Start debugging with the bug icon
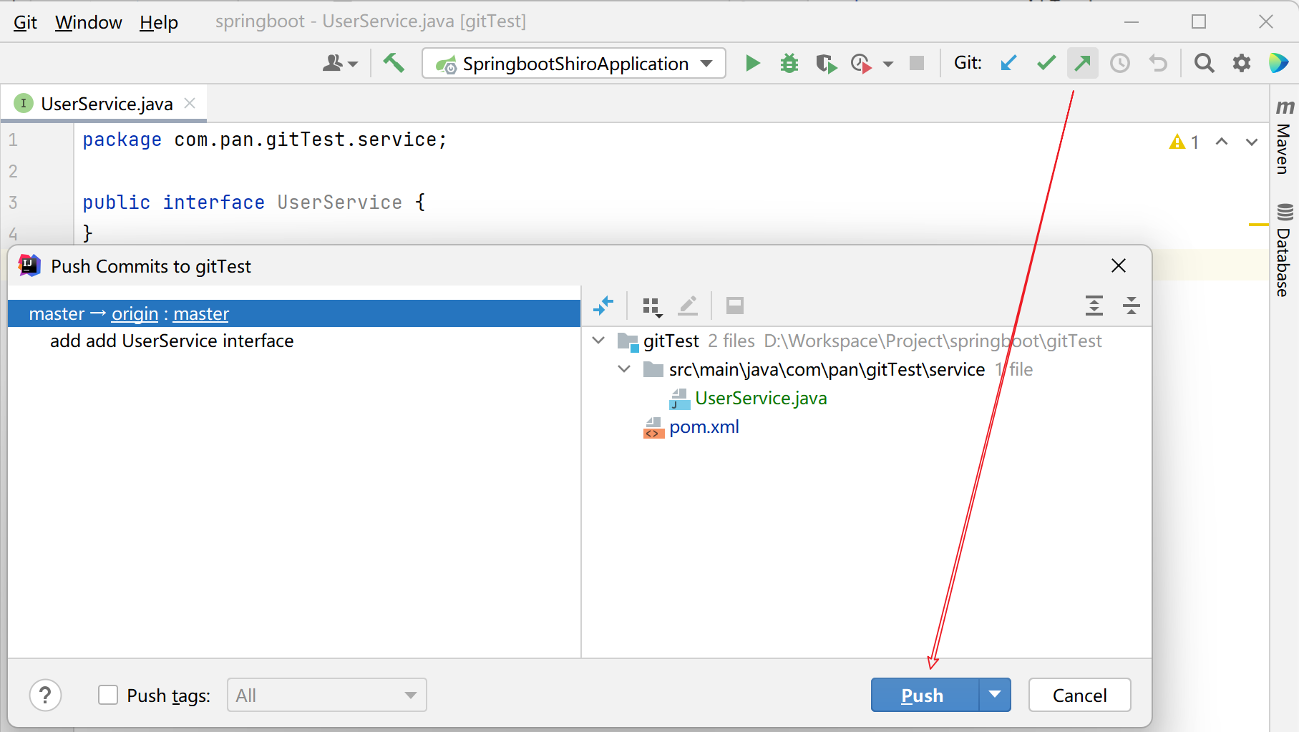The height and width of the screenshot is (732, 1299). pyautogui.click(x=789, y=64)
